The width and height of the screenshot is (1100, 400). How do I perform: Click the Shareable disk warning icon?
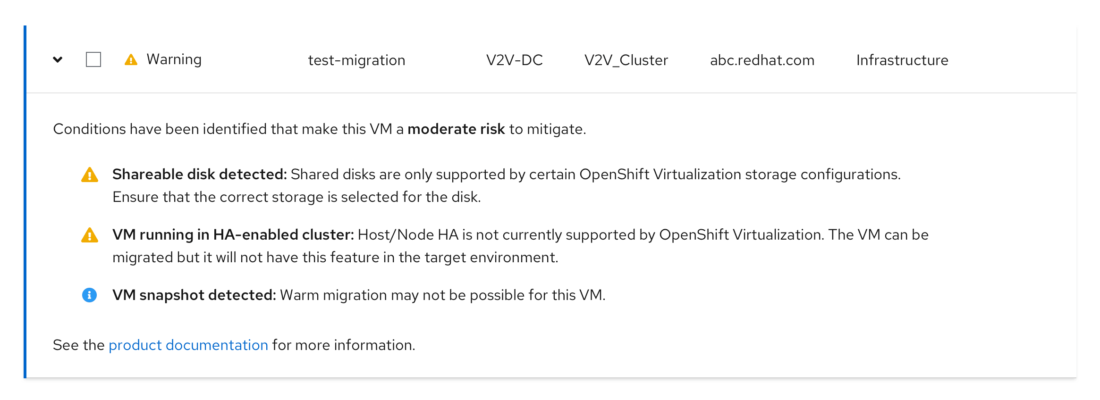click(90, 175)
